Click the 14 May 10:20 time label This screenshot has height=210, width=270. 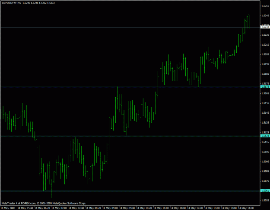click(144, 208)
